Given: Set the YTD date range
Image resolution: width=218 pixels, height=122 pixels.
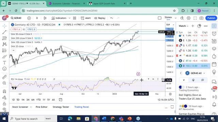Looking at the screenshot, I should (x=38, y=100).
